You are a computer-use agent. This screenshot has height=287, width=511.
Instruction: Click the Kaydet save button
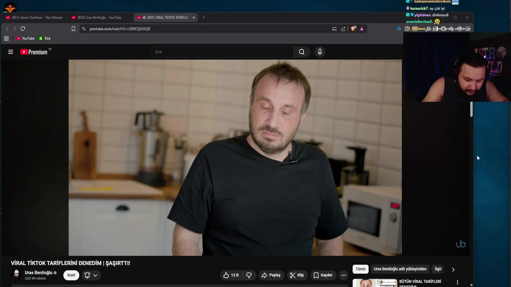(323, 275)
